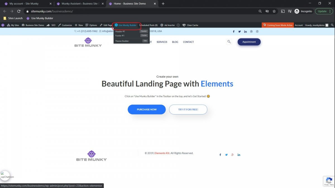The height and width of the screenshot is (188, 335).
Task: Open the zoom magnifier in the address bar
Action: 260,11
